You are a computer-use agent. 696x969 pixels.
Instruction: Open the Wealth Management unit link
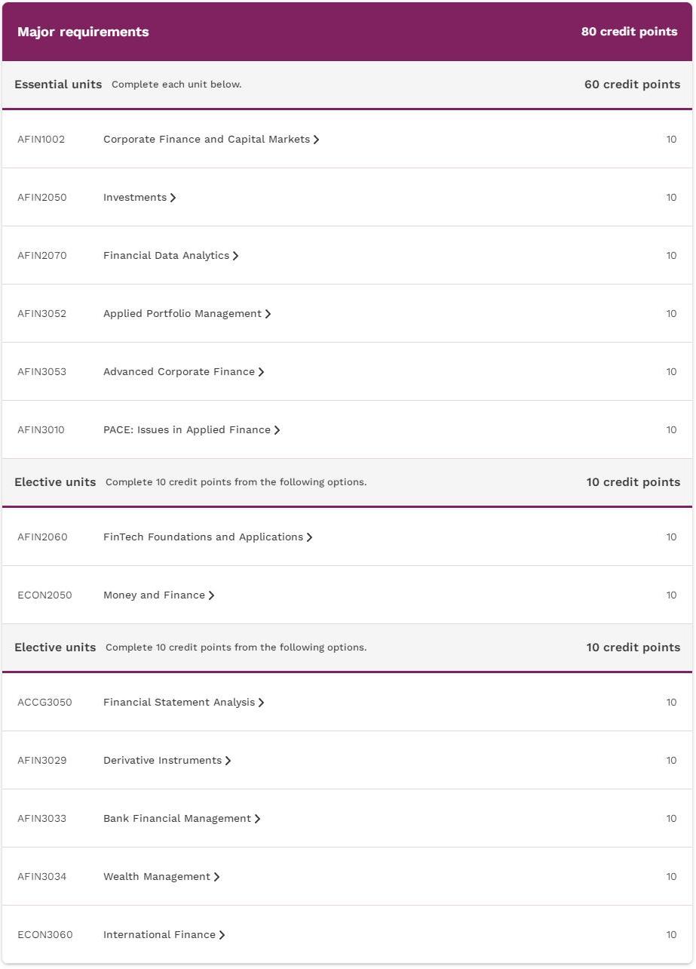(161, 877)
